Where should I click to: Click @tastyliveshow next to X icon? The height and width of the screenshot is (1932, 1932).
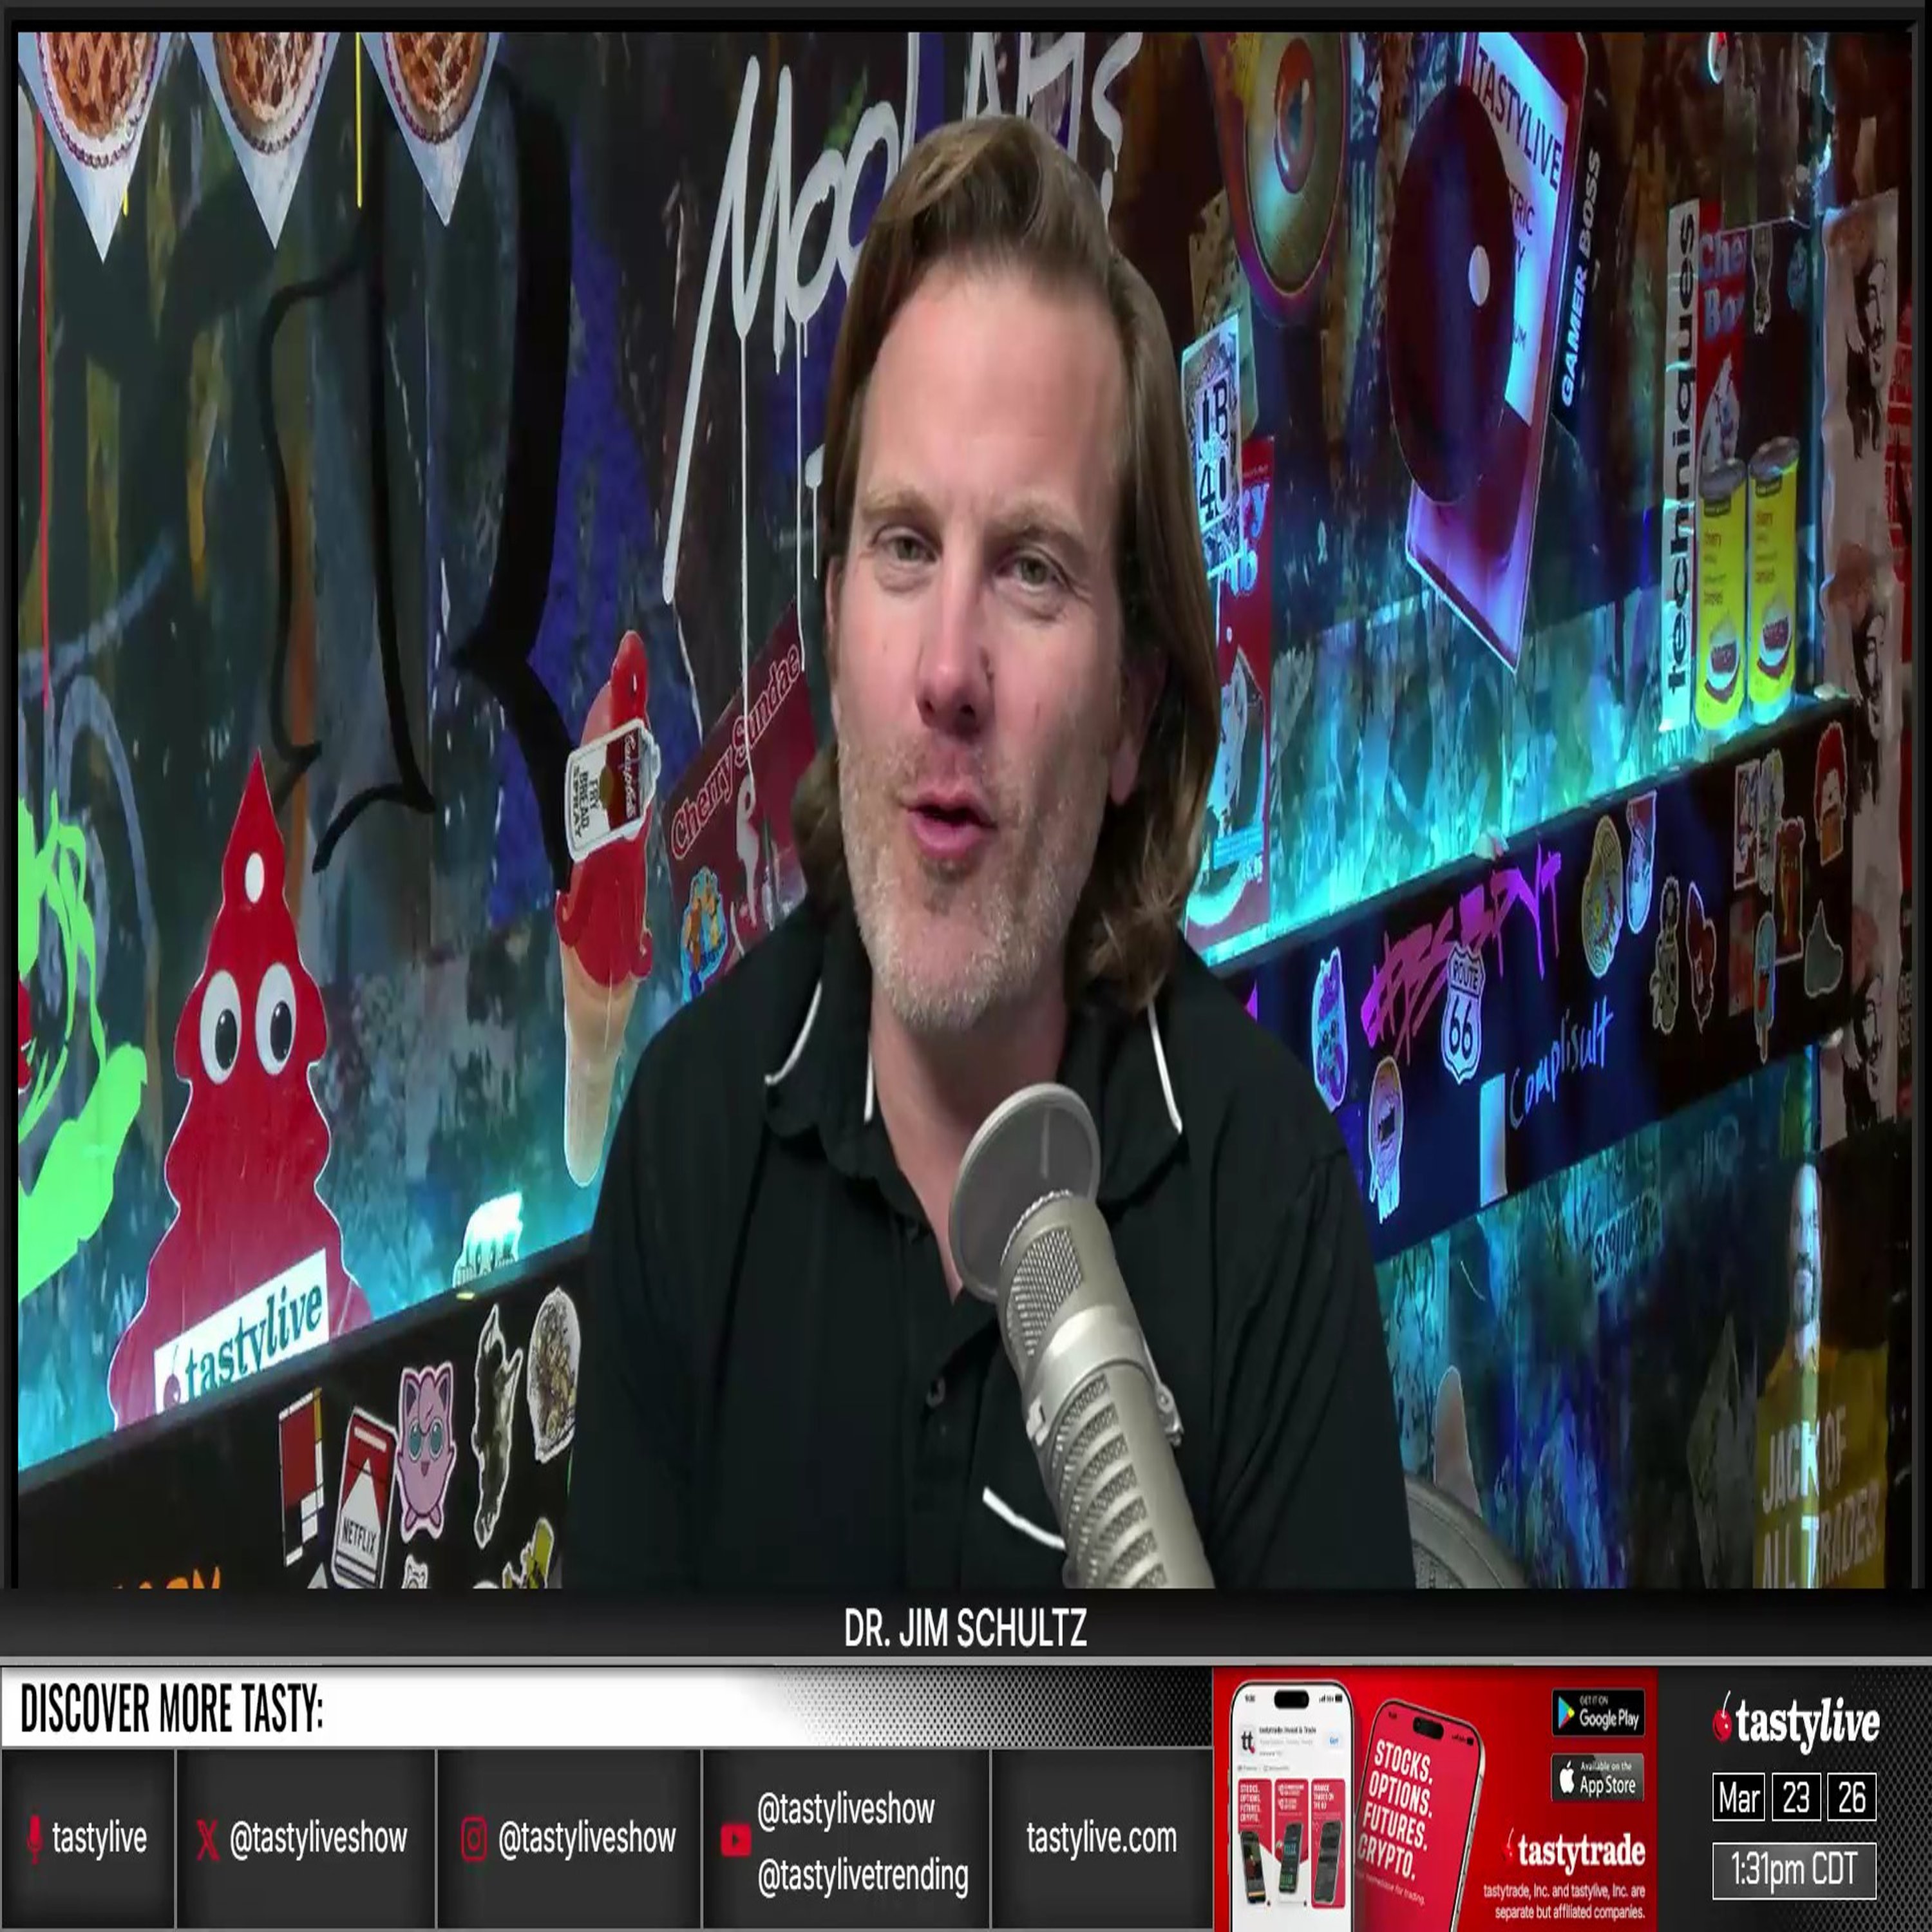[318, 1838]
